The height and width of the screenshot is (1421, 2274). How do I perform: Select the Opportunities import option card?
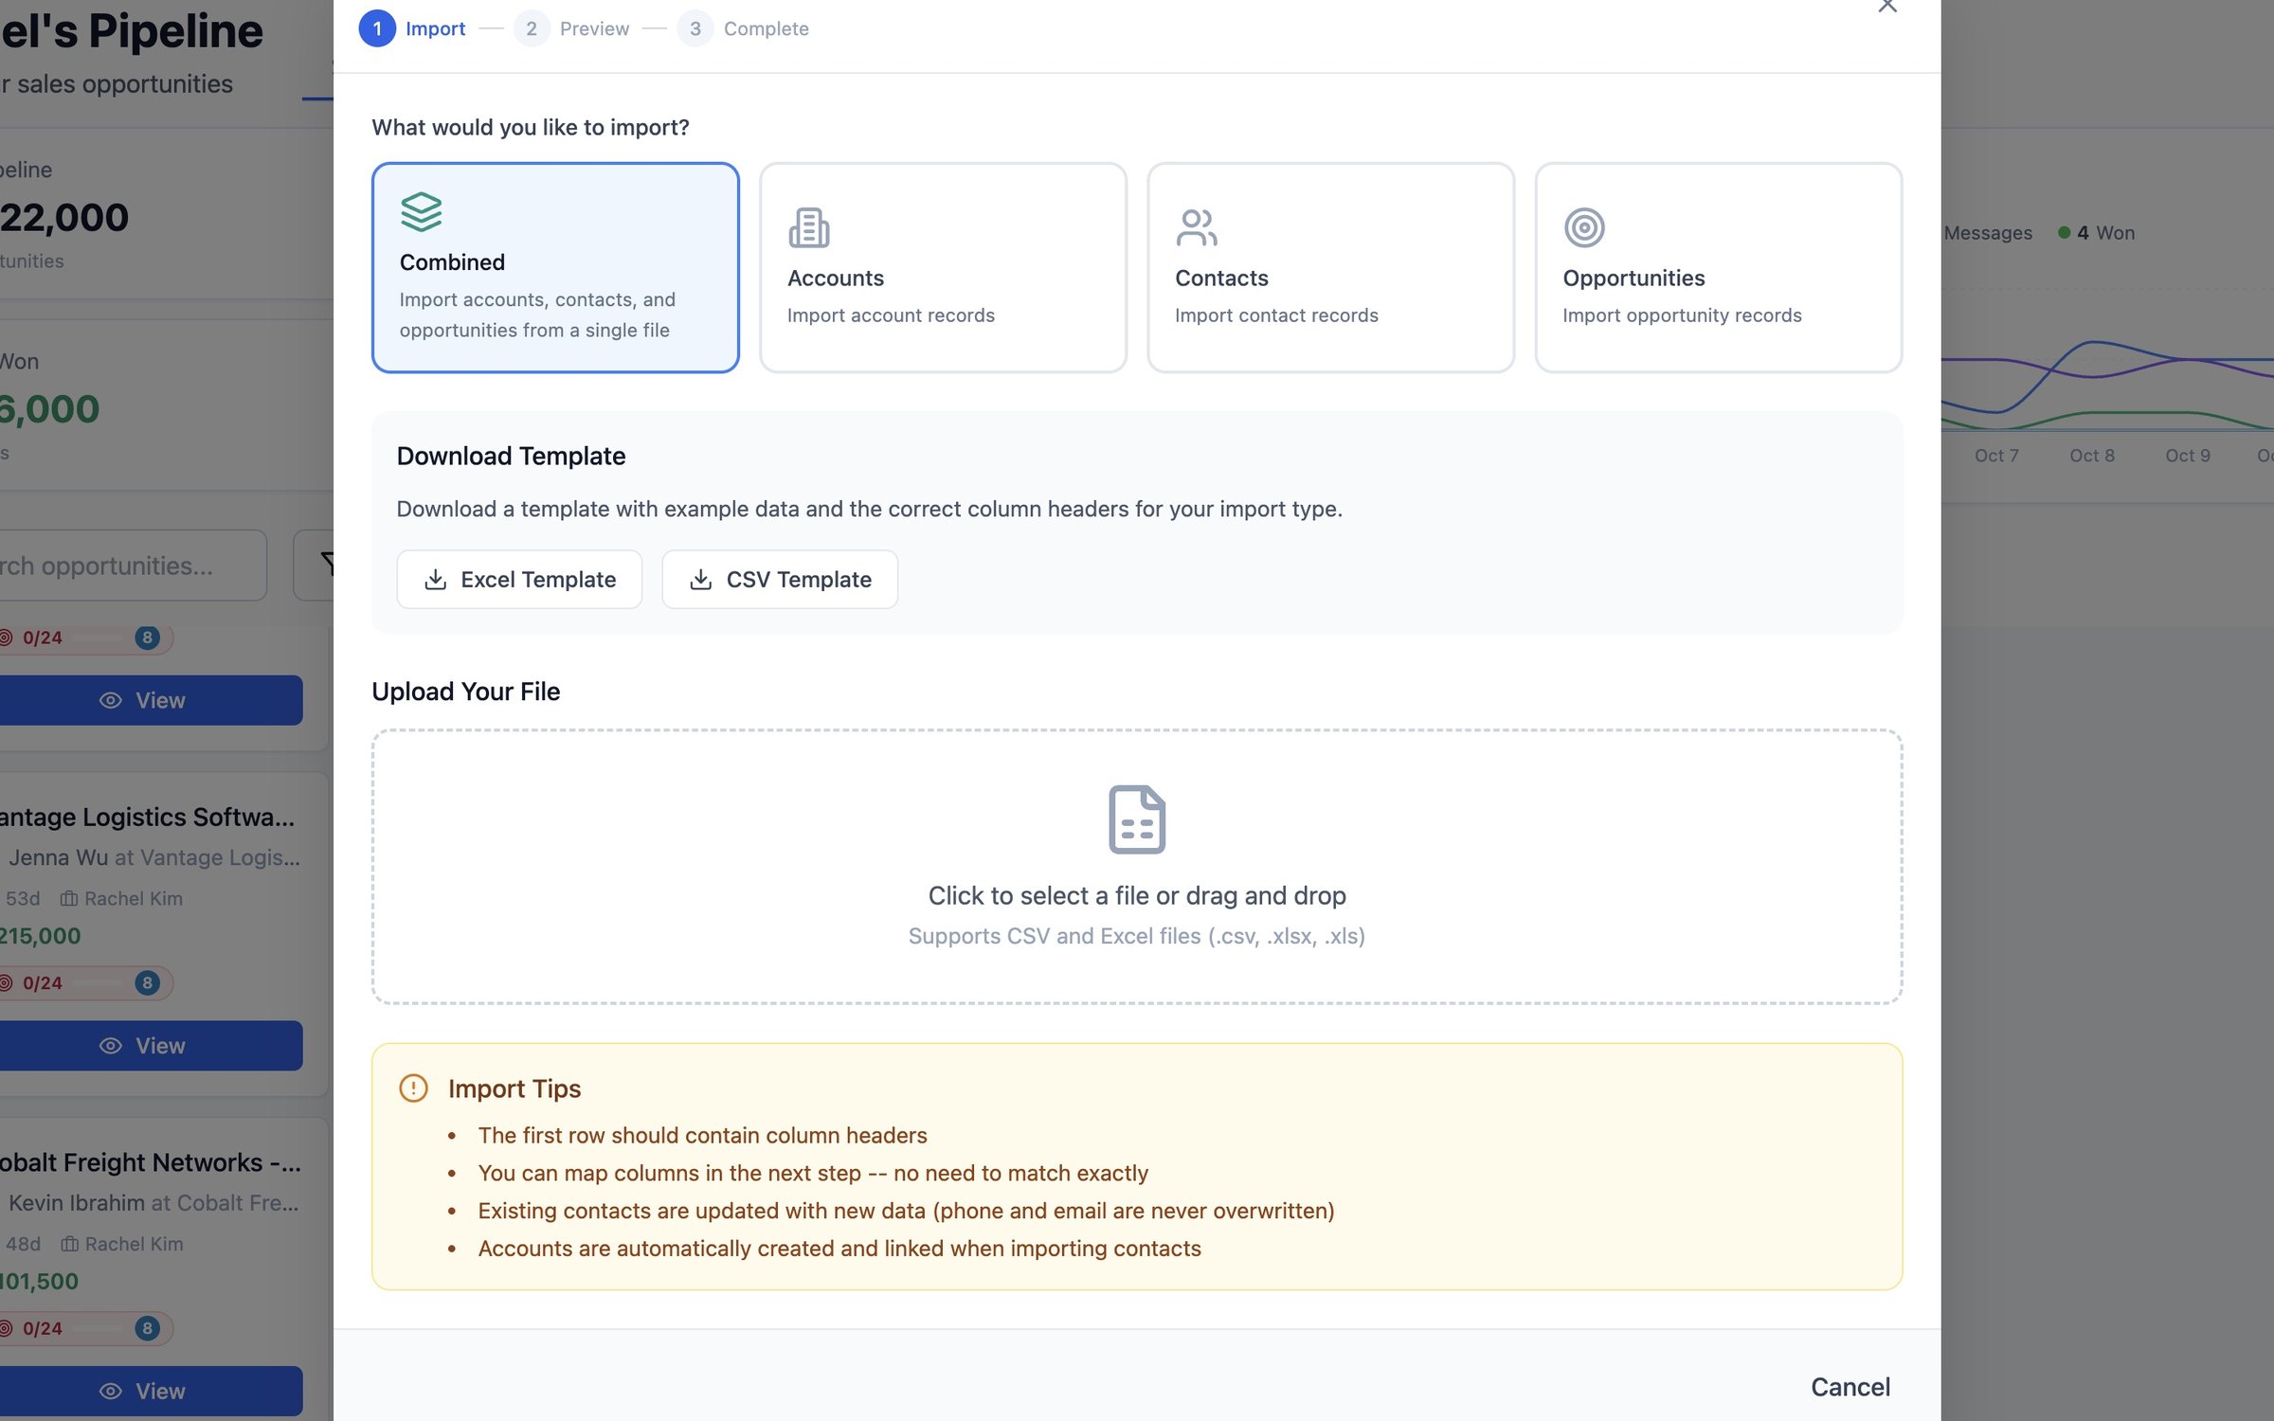click(1718, 267)
